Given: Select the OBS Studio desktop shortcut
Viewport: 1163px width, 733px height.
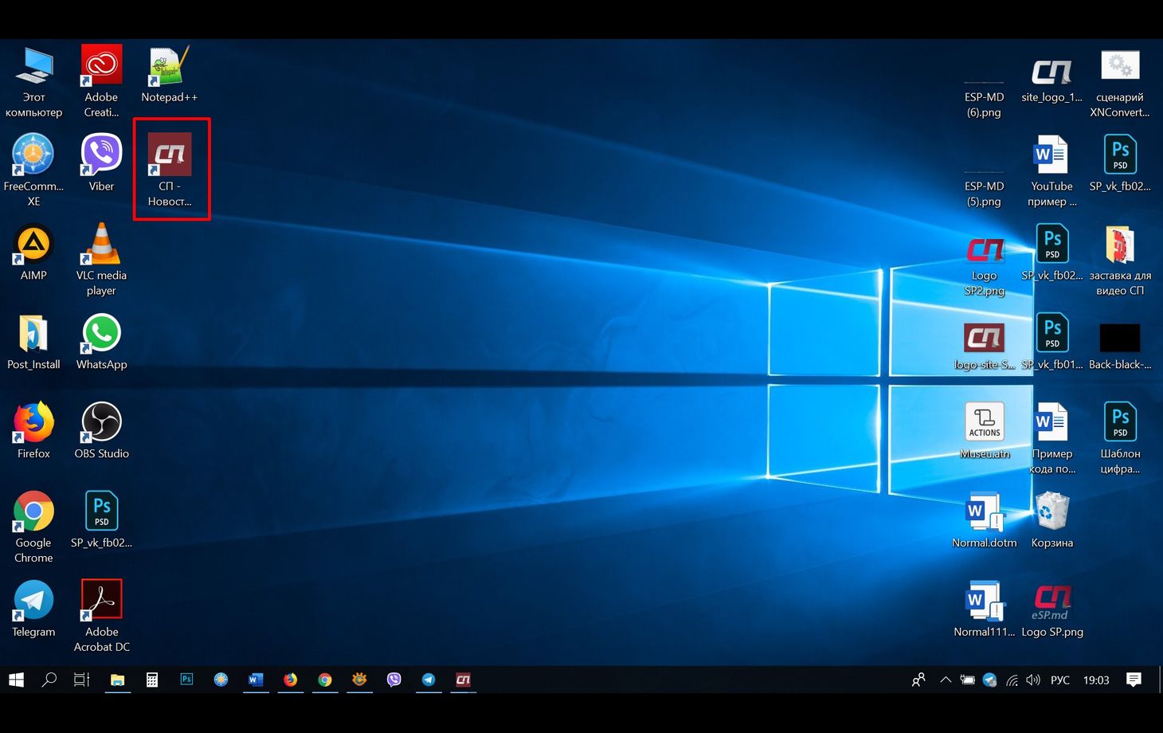Looking at the screenshot, I should 101,432.
